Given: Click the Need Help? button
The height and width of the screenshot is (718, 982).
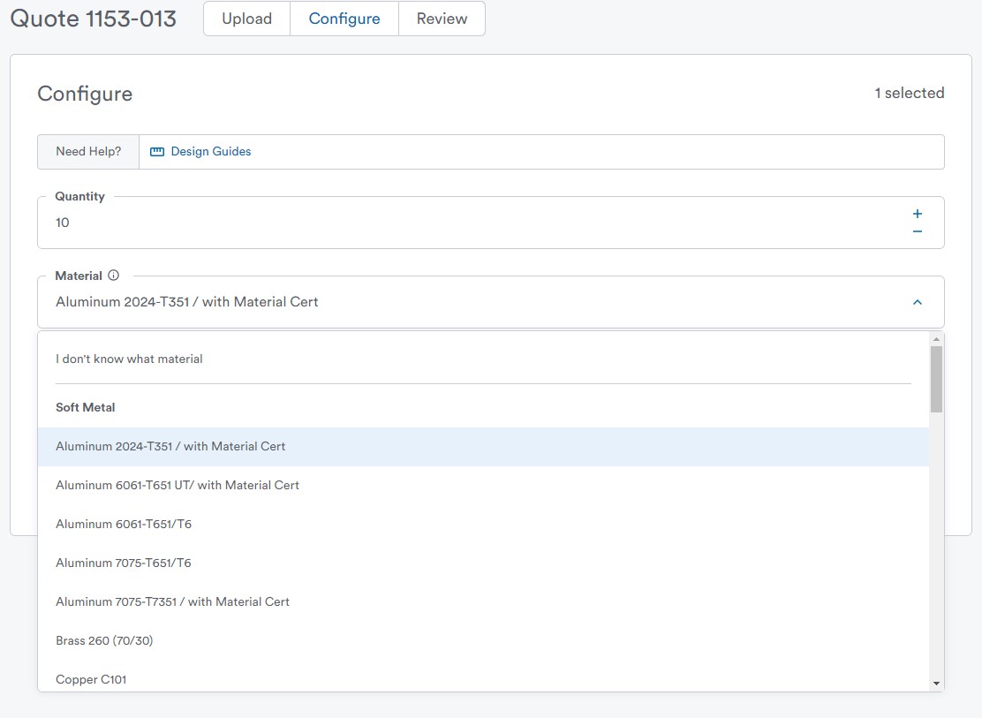Looking at the screenshot, I should pos(87,151).
